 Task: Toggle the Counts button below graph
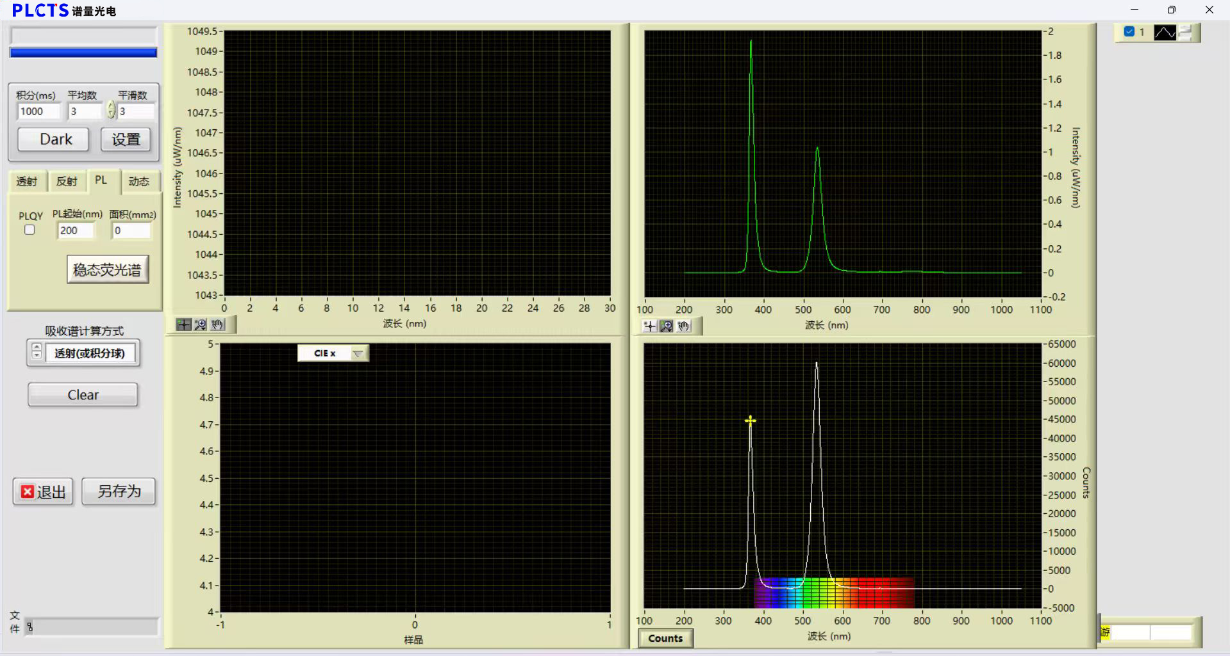pyautogui.click(x=665, y=638)
